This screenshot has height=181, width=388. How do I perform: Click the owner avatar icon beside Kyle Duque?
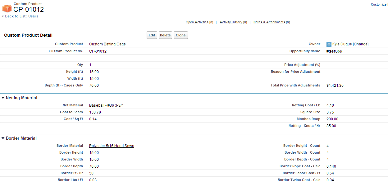(x=329, y=44)
